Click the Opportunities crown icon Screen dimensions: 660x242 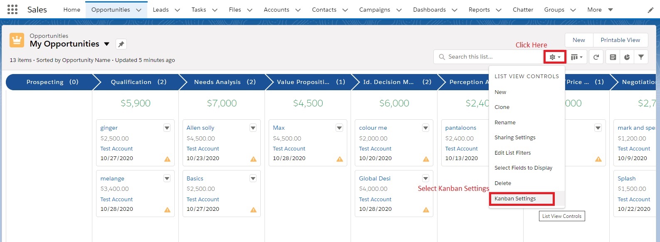(x=17, y=40)
